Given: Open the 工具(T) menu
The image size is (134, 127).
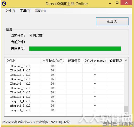Looking at the screenshot, I should [x=25, y=11].
